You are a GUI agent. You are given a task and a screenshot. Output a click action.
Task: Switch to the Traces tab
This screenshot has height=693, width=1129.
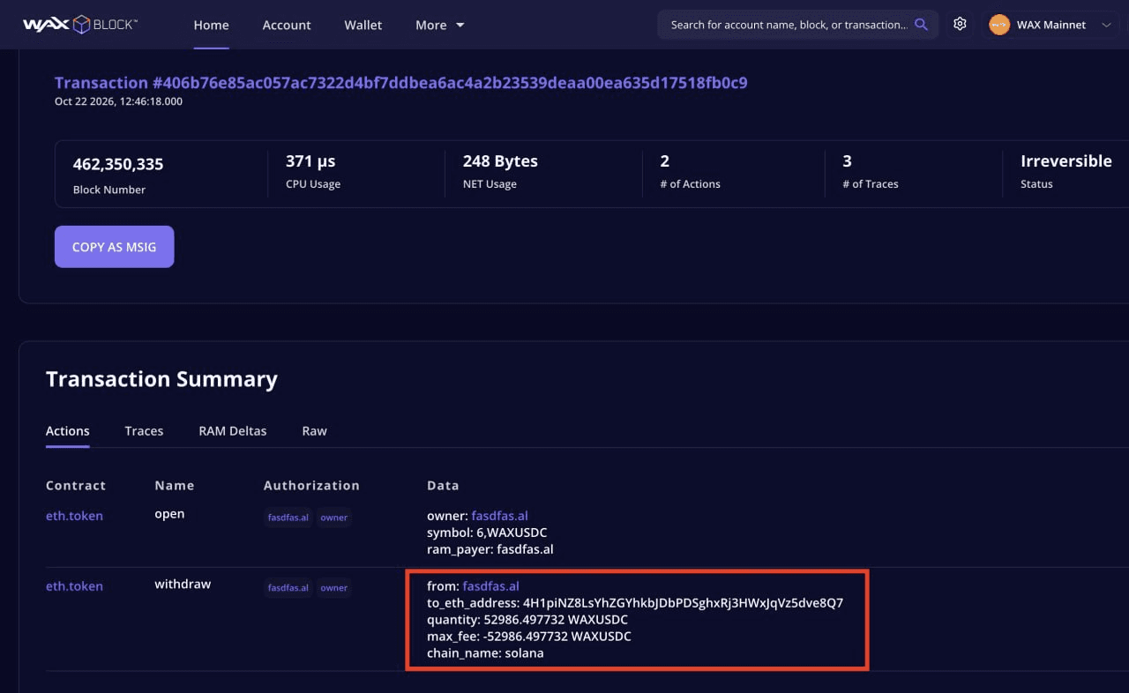point(144,431)
